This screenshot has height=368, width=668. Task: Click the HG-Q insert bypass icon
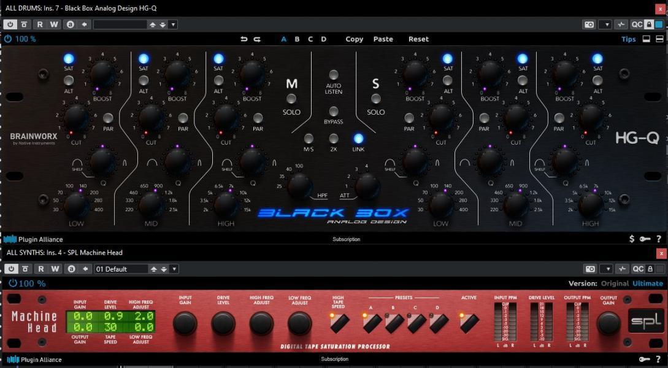(24, 25)
